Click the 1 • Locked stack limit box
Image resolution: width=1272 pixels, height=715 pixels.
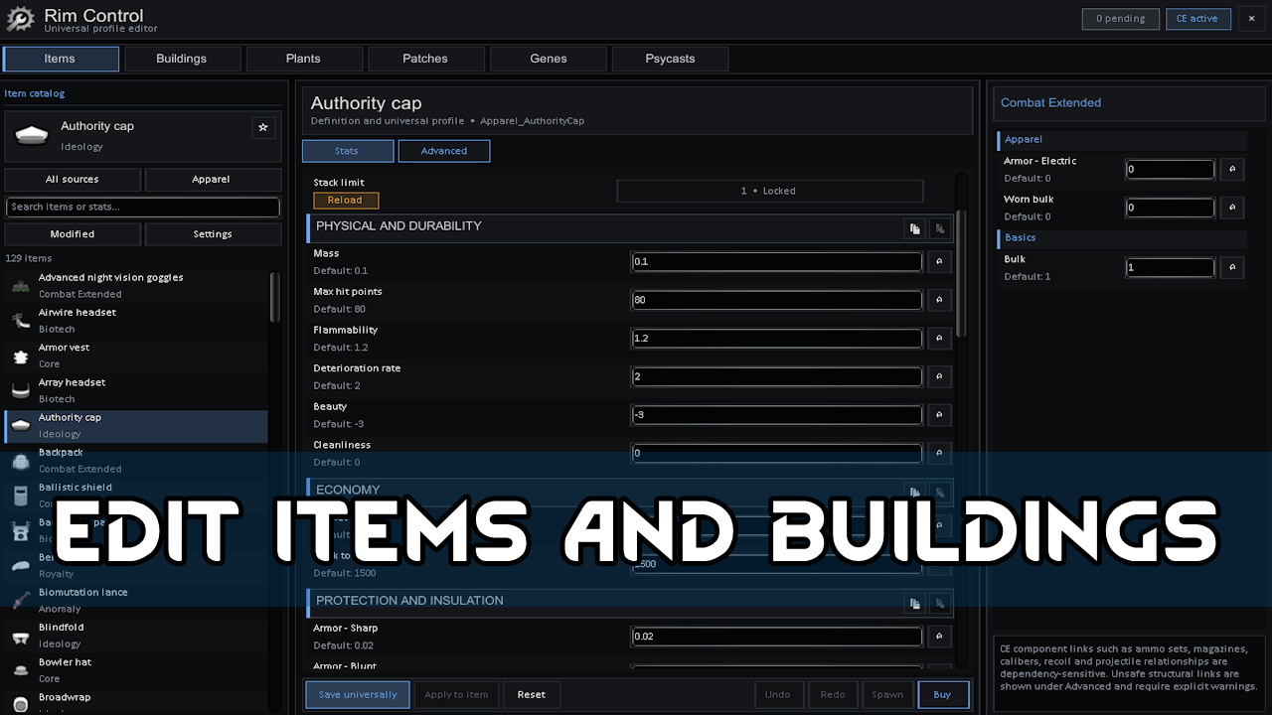point(770,191)
